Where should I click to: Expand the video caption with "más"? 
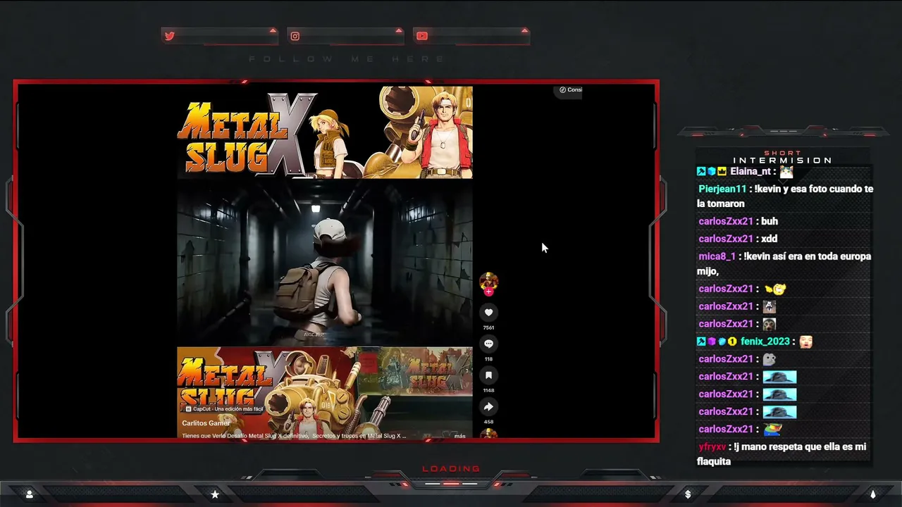[459, 436]
